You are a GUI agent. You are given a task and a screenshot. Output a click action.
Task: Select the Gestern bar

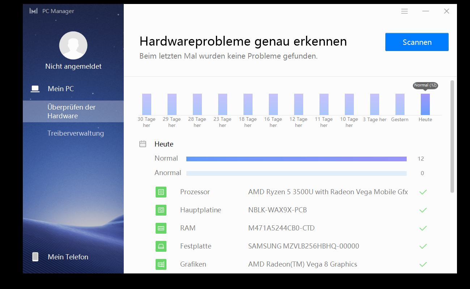(400, 104)
